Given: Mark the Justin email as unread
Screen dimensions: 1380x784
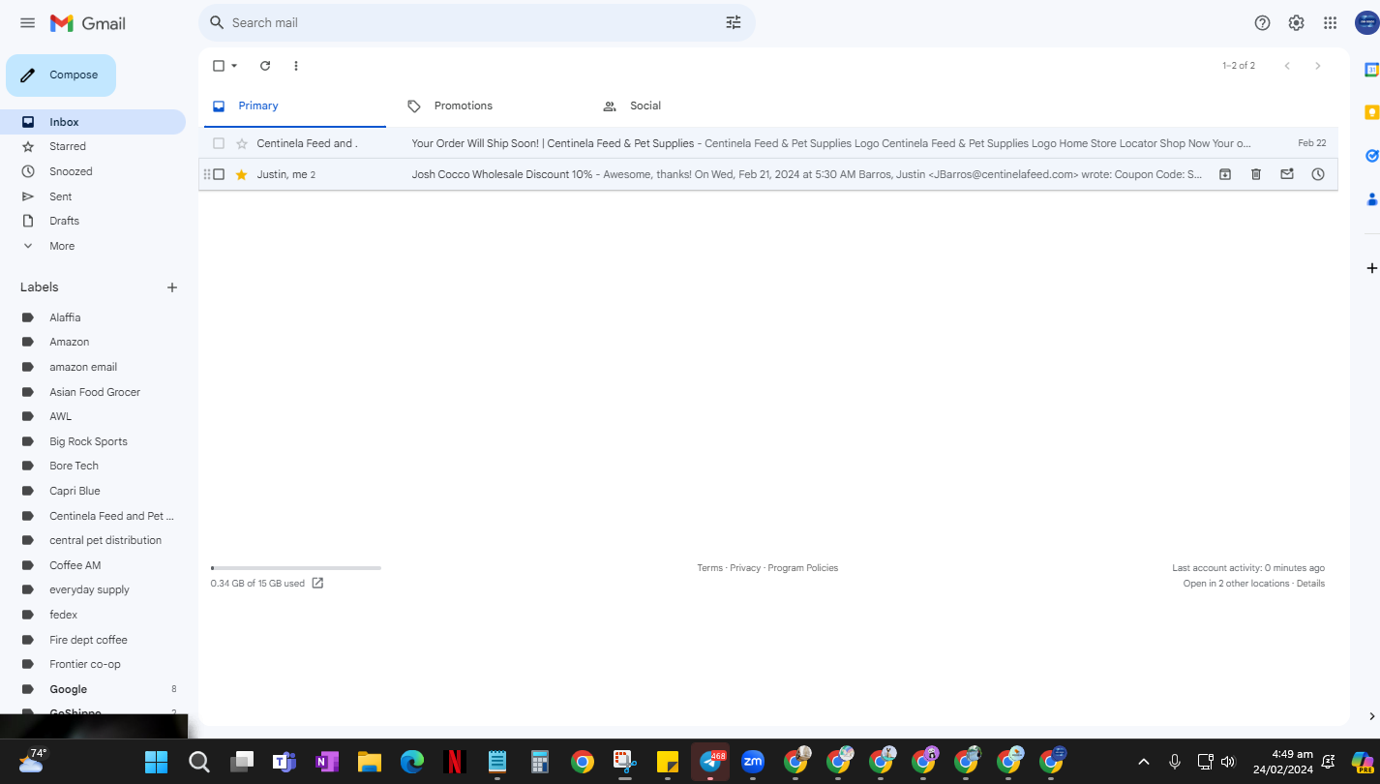Looking at the screenshot, I should point(1287,174).
